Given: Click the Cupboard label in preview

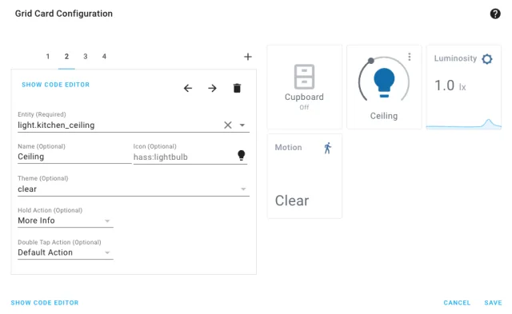Looking at the screenshot, I should point(304,97).
